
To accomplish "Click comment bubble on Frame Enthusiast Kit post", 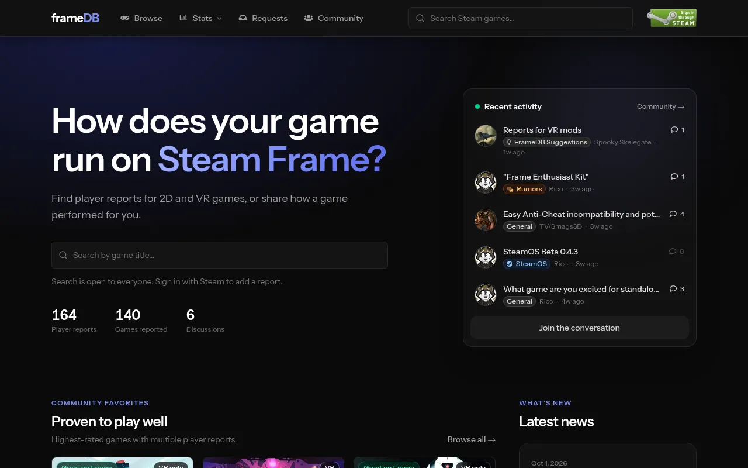I will click(674, 177).
